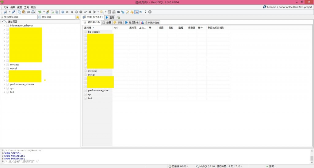314x168 pixels.
Task: Open the session manager connection icon
Action: (6, 12)
